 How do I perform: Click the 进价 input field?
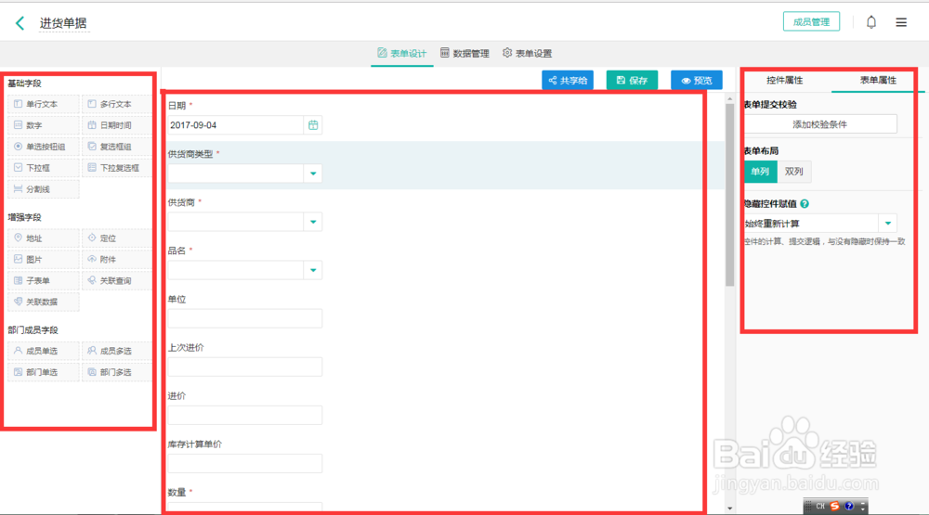click(x=244, y=415)
